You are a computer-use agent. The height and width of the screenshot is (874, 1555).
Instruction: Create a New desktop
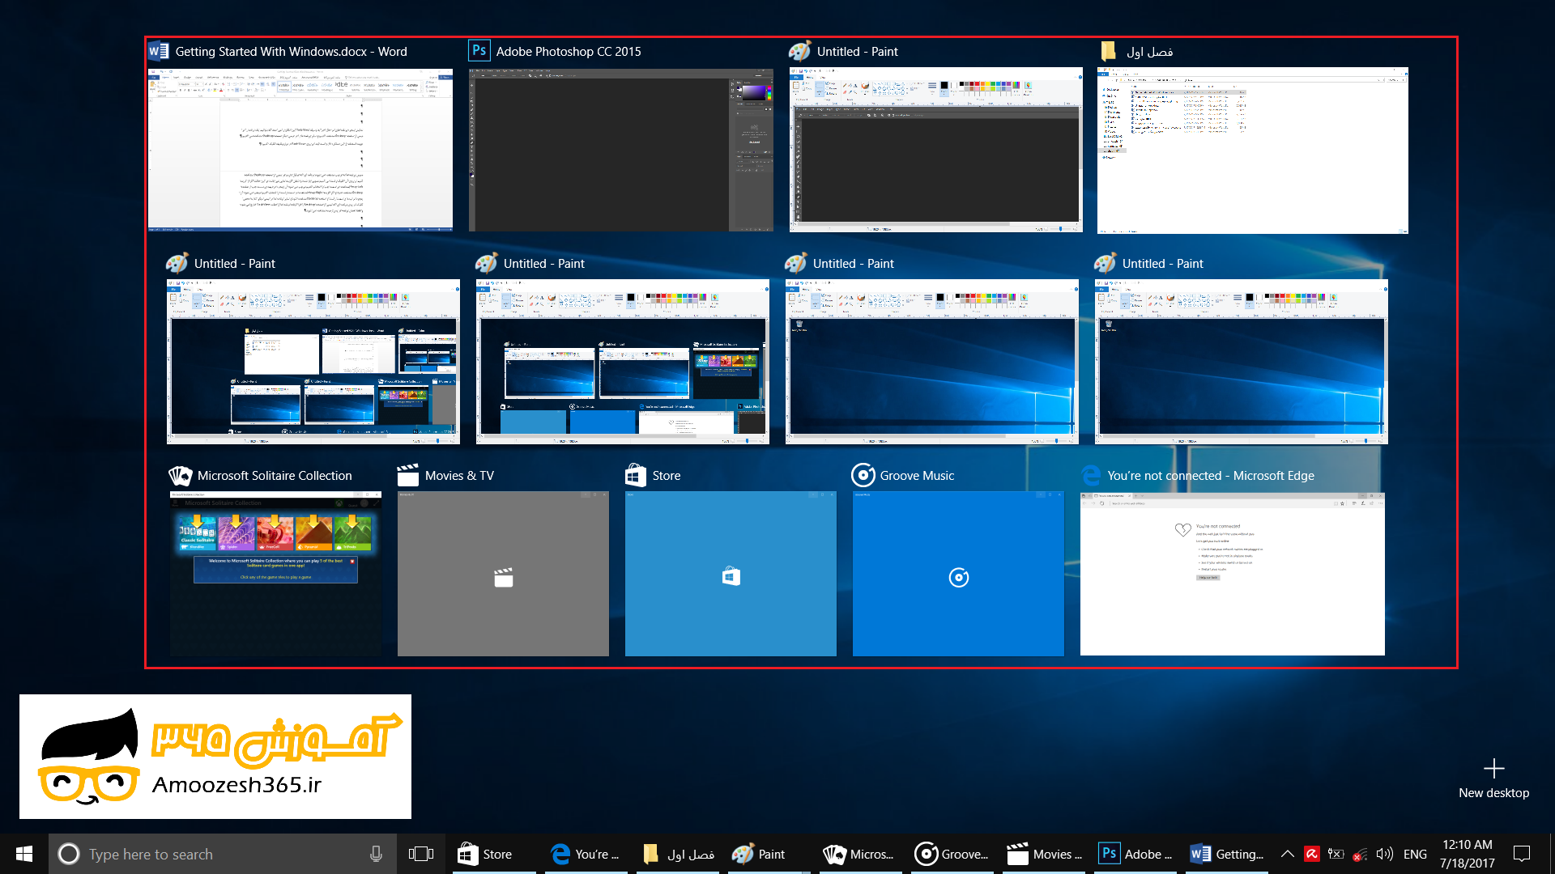point(1493,779)
